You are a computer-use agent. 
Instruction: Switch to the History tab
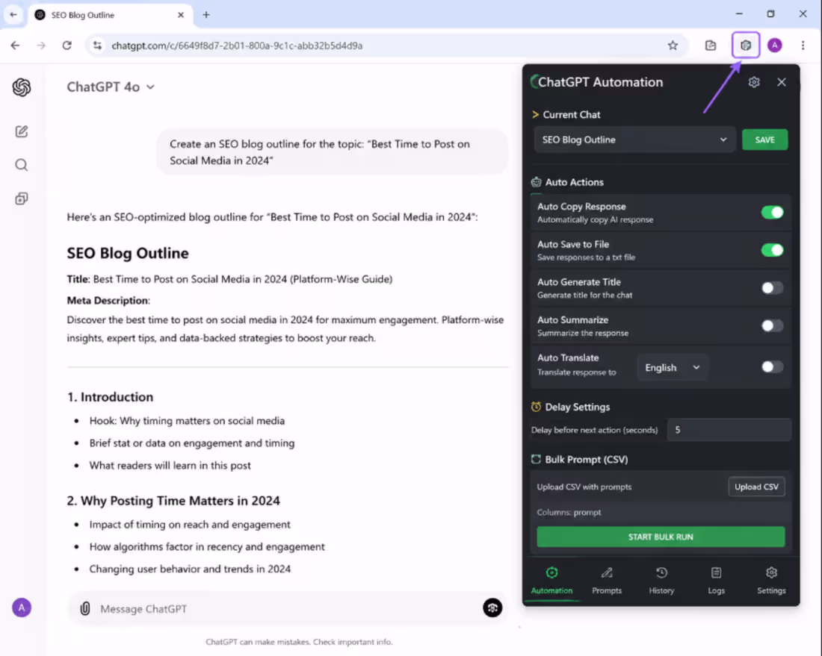click(x=661, y=580)
